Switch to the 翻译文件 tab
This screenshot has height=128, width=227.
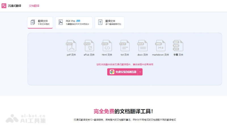point(40,22)
